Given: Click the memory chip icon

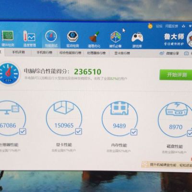Looking at the screenshot, I should click(119, 108).
